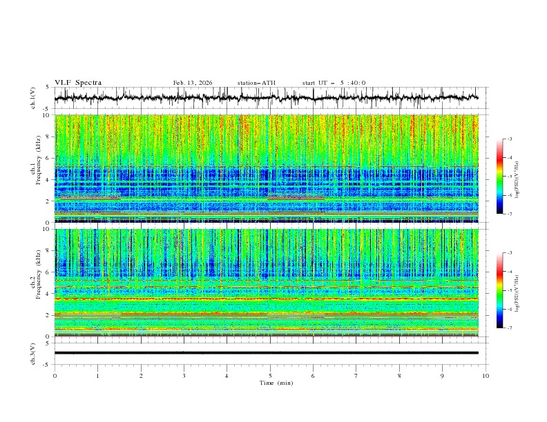The height and width of the screenshot is (422, 547).
Task: Click the '-7' label on upper colorbar
Action: coord(510,214)
